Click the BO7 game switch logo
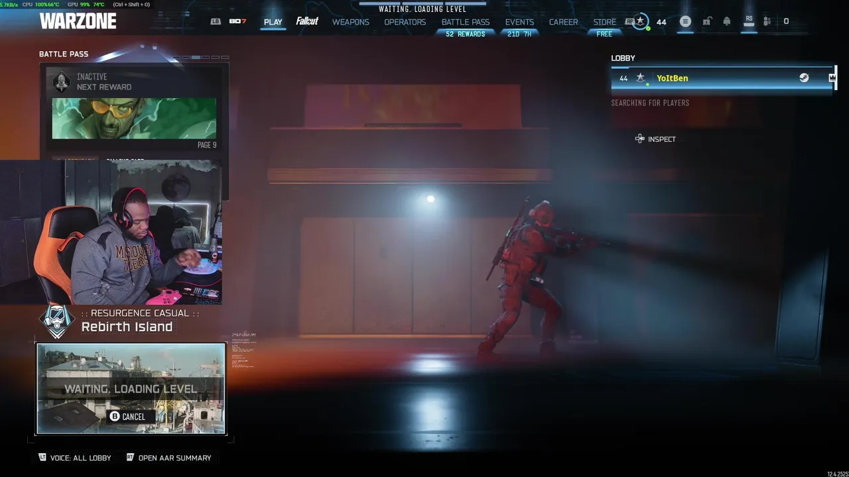The image size is (849, 477). (x=237, y=21)
